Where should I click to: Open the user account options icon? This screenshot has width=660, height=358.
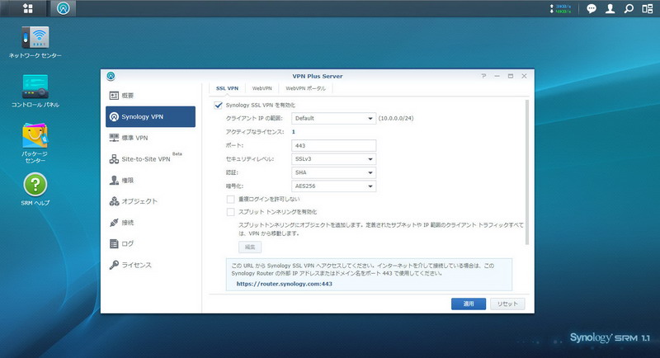[x=610, y=8]
